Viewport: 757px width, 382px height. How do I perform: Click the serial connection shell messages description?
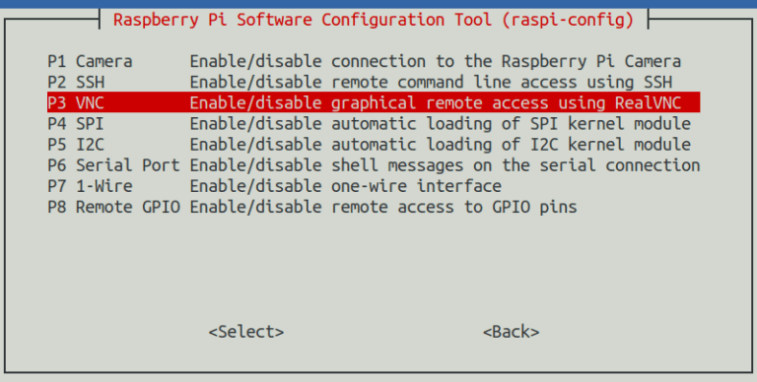(x=445, y=165)
